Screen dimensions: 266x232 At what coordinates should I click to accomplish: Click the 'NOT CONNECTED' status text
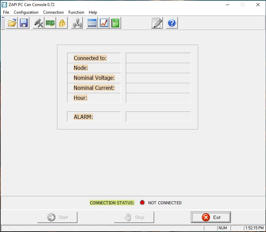[165, 203]
